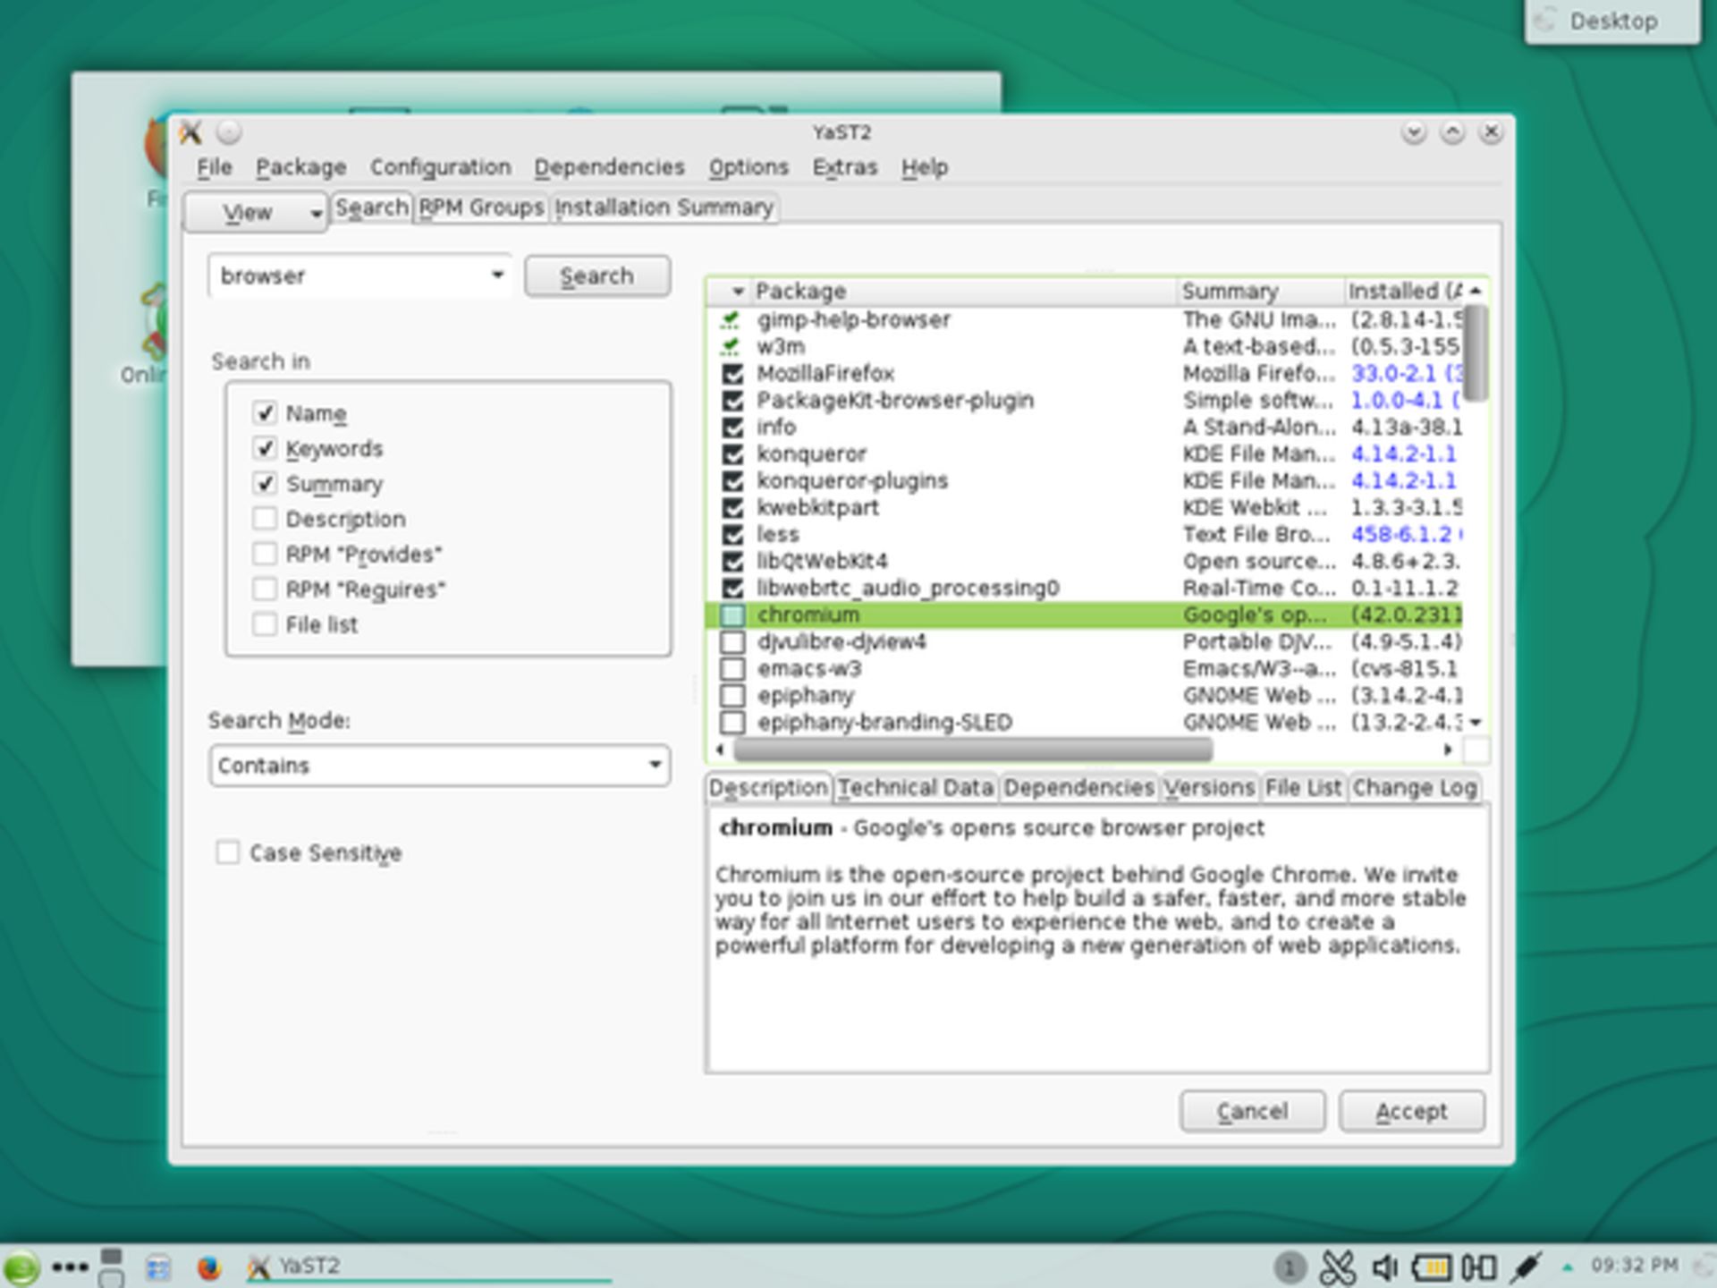Select the Search tab

[x=372, y=208]
